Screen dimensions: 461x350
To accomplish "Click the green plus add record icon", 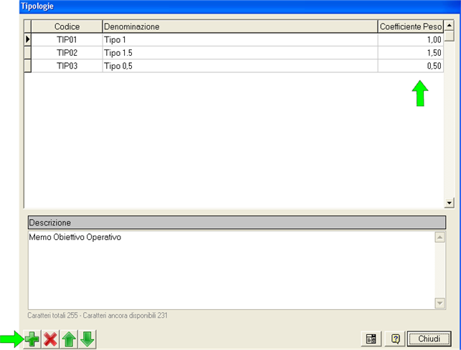I will 32,339.
